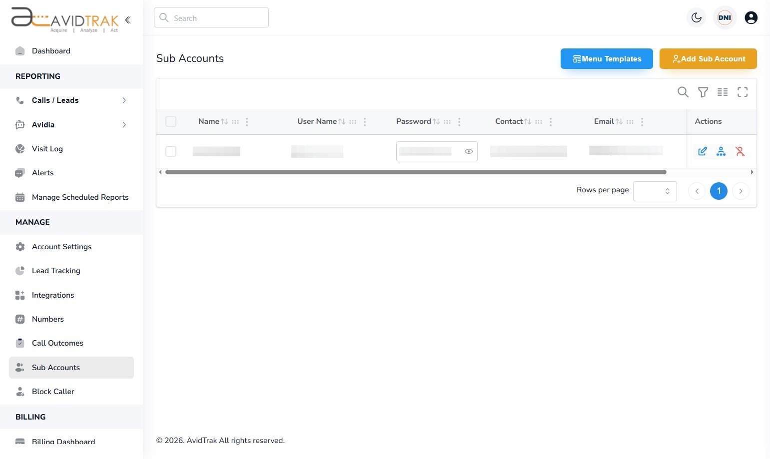770x459 pixels.
Task: Sort the table by Password
Action: (x=436, y=122)
